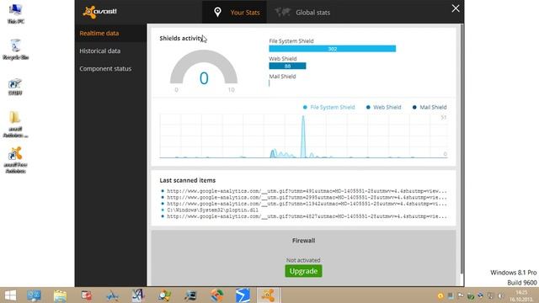
Task: Select Realtime data in the sidebar
Action: (x=110, y=34)
